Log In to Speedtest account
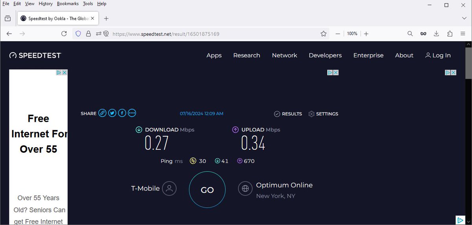 (x=438, y=55)
